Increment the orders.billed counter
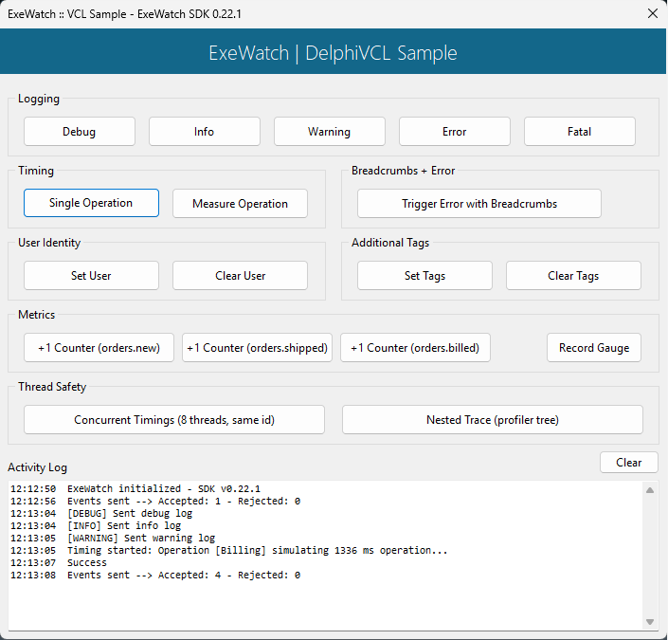The height and width of the screenshot is (640, 668). [x=415, y=348]
